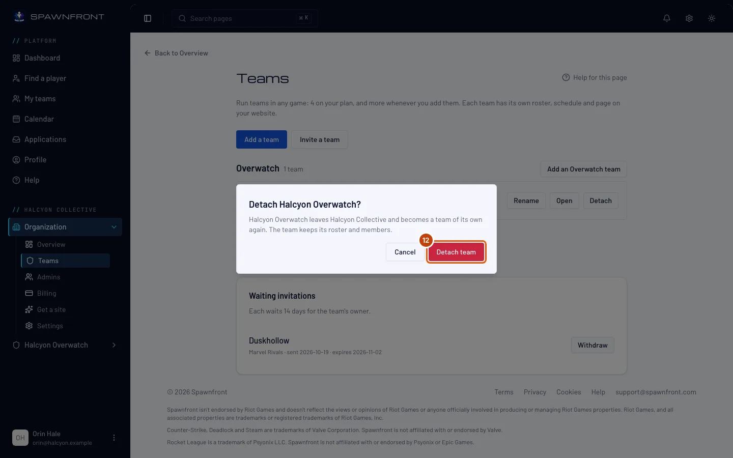Collapse the Organization section chevron
Screen dimensions: 733x458
(x=114, y=227)
